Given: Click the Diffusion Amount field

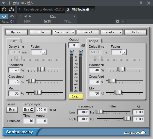Looking at the screenshot, I should [42, 121].
